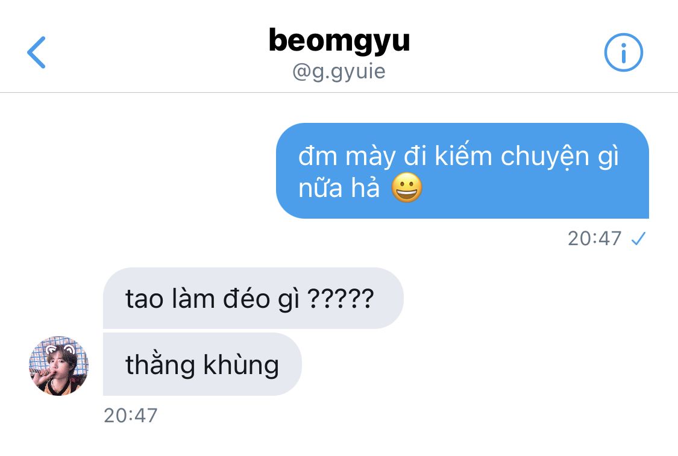Click the question marks in the gray bubble

pos(341,298)
